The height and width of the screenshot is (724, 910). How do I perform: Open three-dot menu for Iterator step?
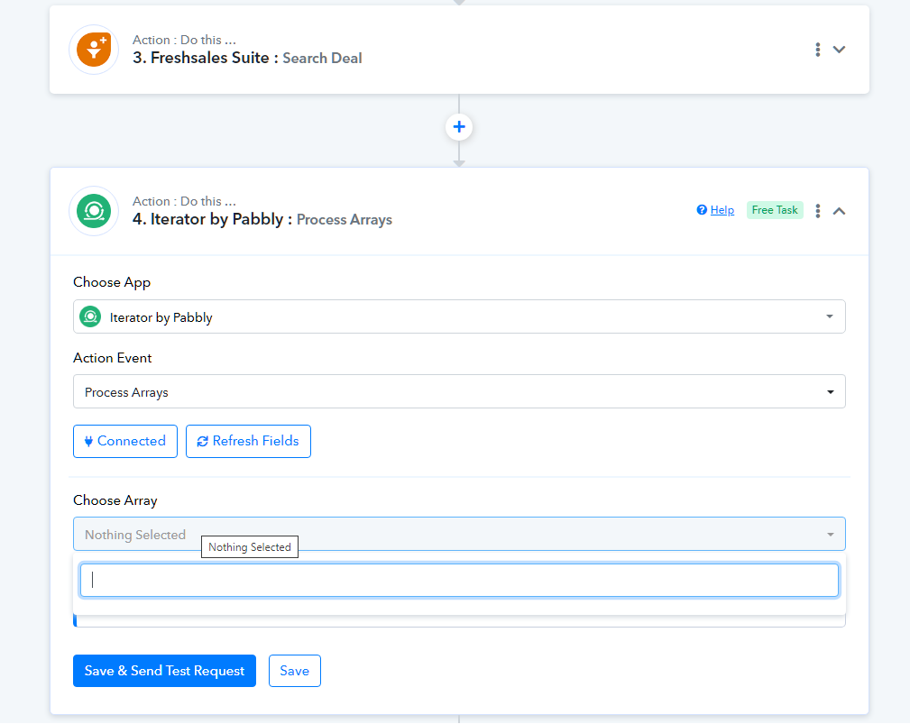[x=818, y=211]
